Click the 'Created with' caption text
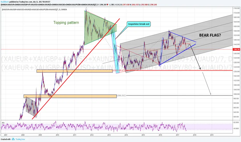The image size is (241, 142). 5,139
